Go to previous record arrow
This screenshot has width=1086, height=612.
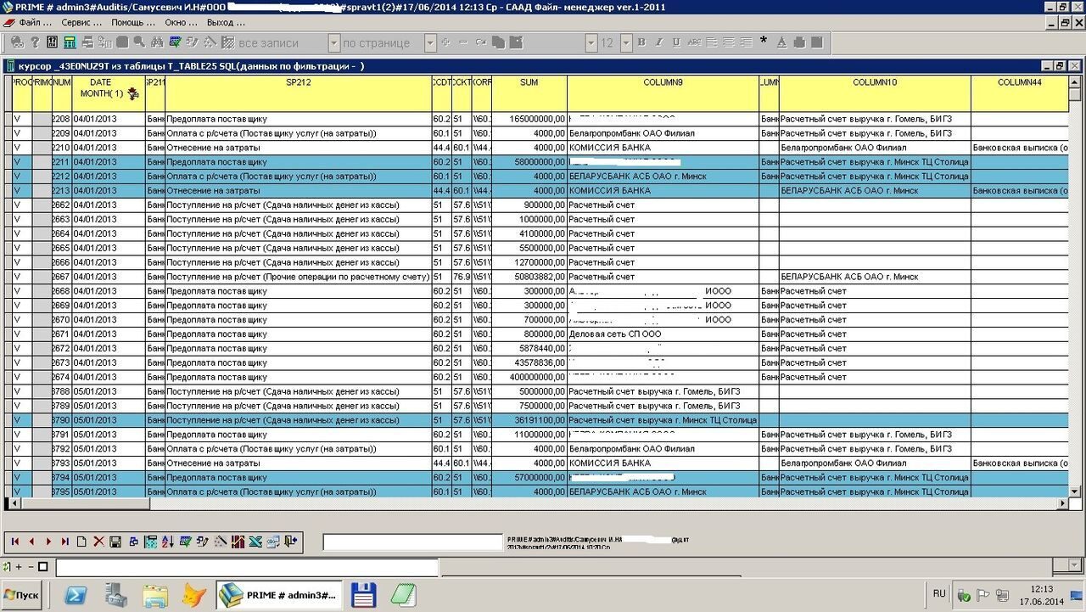tap(31, 542)
